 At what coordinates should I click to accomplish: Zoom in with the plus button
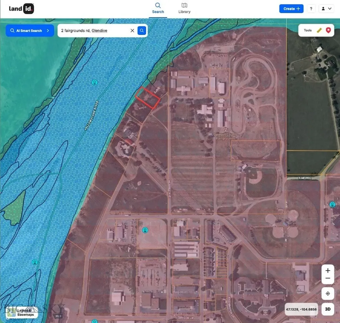coord(328,271)
